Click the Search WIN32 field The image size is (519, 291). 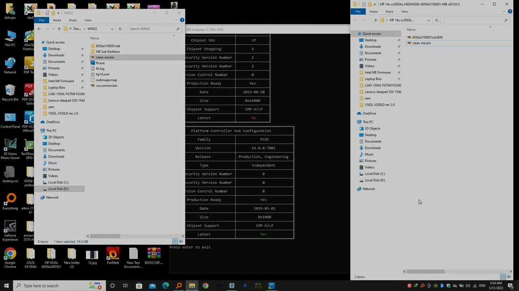[x=154, y=29]
